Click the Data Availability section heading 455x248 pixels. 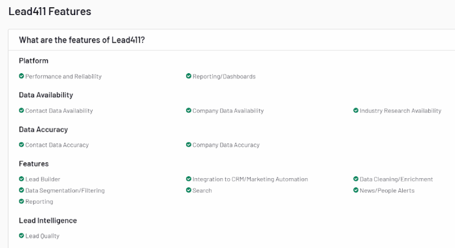coord(46,95)
